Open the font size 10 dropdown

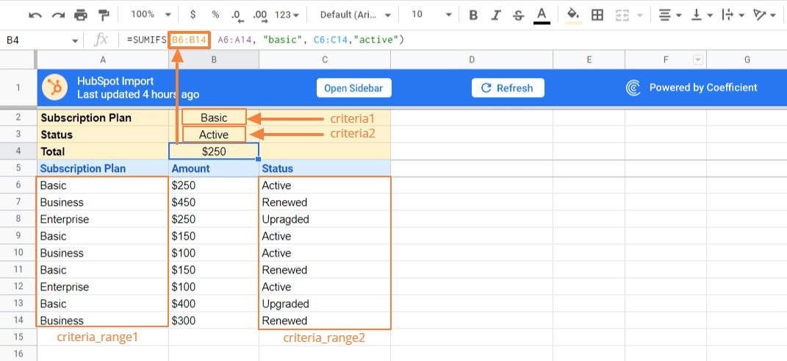(428, 15)
